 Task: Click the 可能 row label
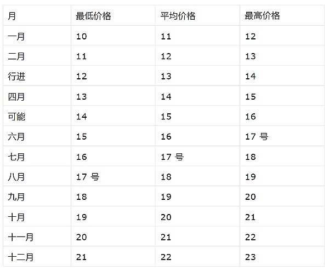[x=16, y=117]
